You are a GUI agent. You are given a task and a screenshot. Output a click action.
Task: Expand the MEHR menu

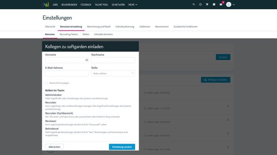click(133, 5)
